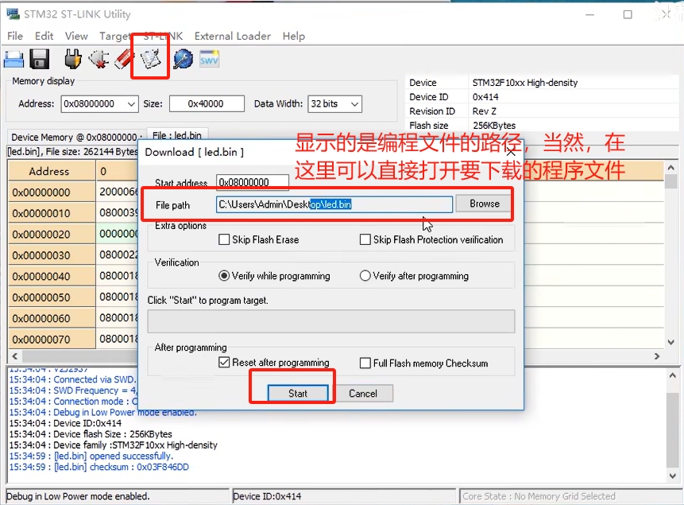This screenshot has width=684, height=505.
Task: Open the Address combo box dropdown
Action: tap(131, 104)
